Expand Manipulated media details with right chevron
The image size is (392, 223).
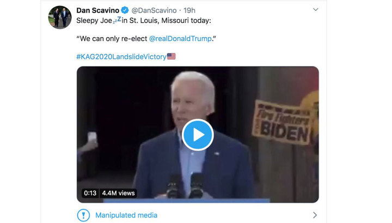point(315,215)
